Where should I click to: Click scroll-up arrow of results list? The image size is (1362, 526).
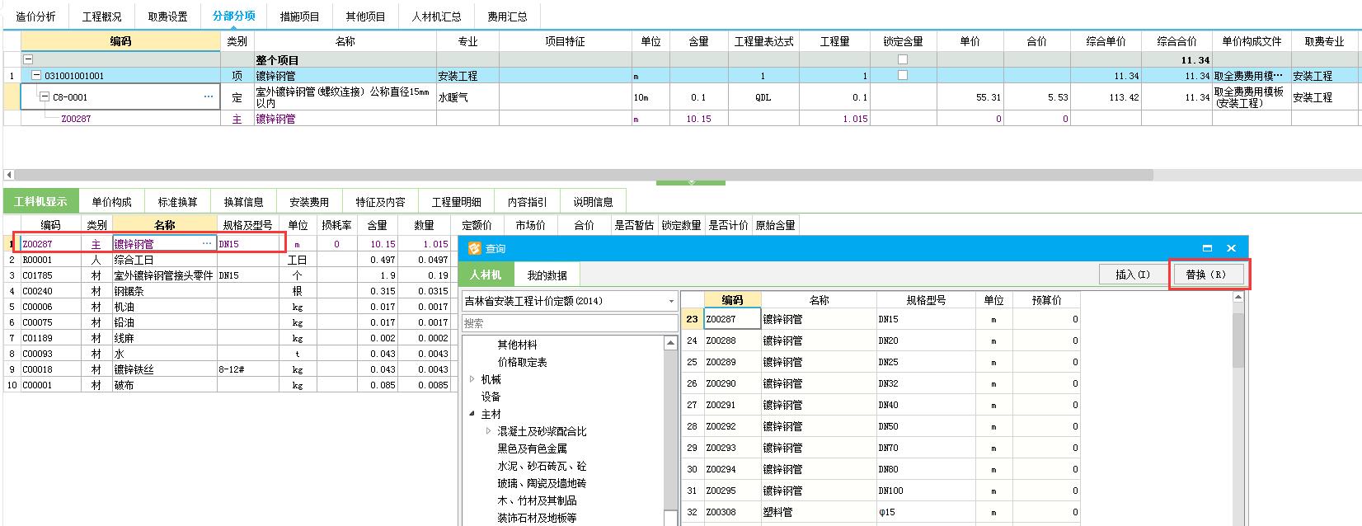[1238, 297]
